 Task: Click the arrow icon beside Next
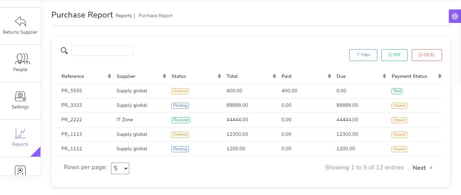431,168
